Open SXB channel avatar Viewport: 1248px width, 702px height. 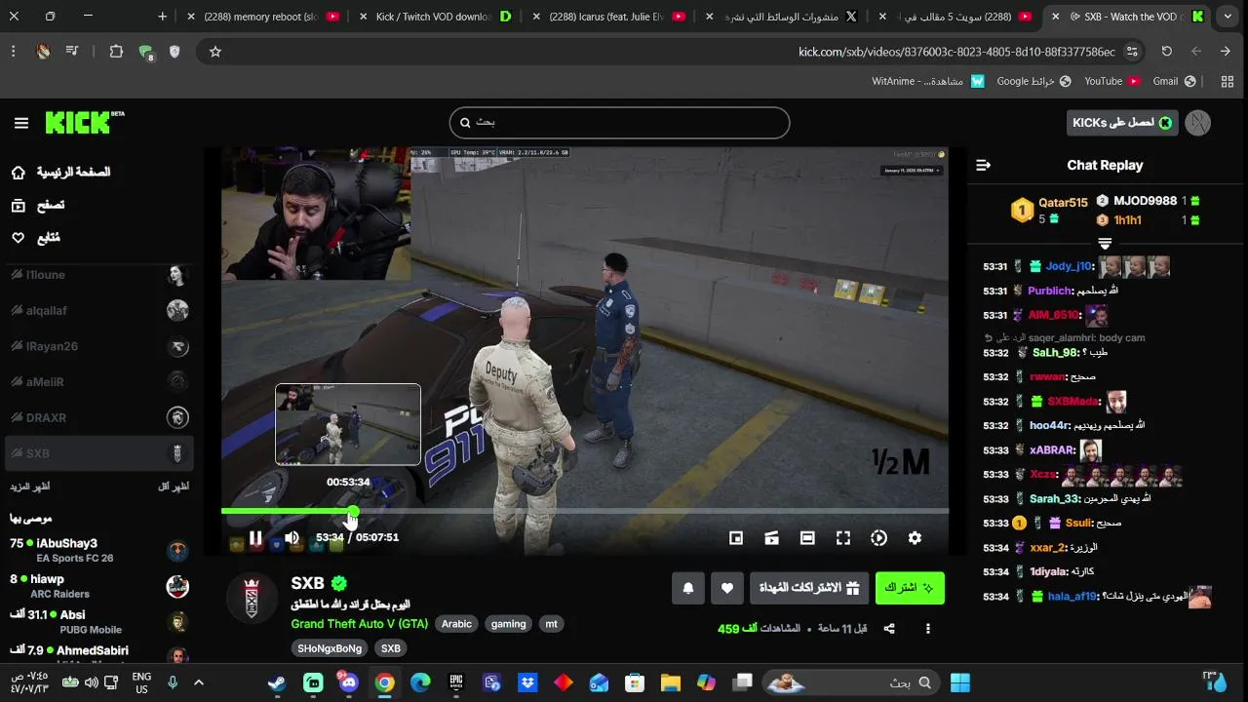click(253, 597)
